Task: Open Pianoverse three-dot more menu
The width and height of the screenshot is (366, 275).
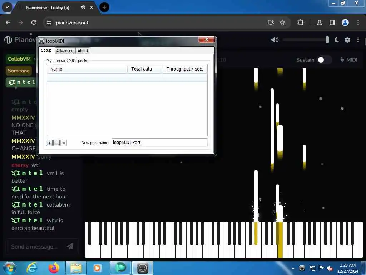Action: (x=358, y=40)
